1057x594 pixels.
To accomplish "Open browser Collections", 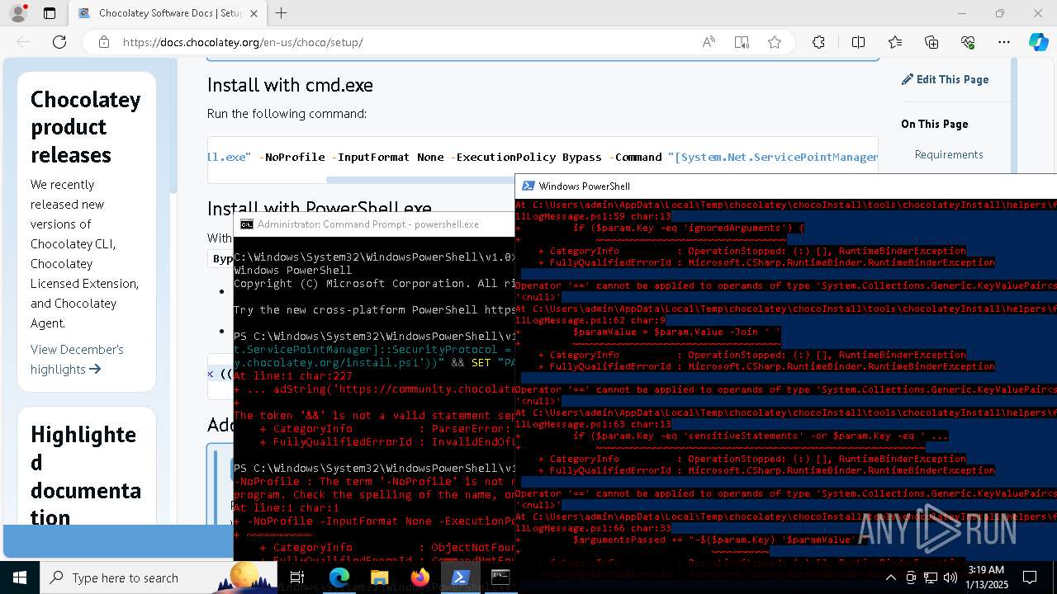I will click(x=931, y=42).
